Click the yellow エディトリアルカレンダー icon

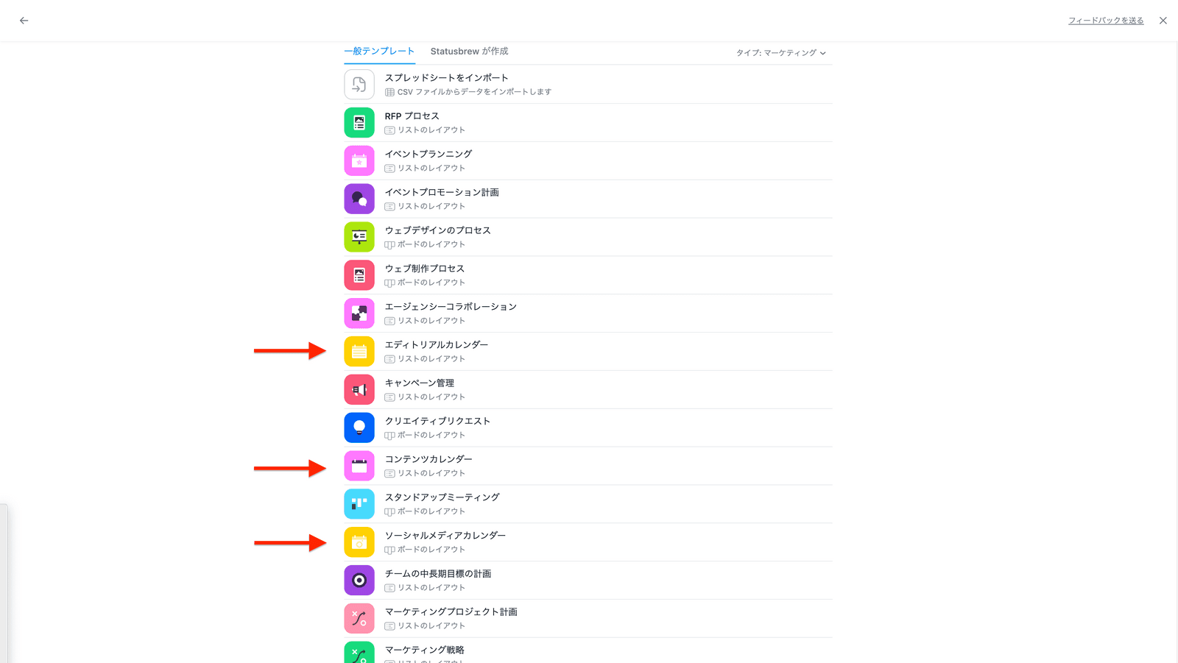point(359,352)
